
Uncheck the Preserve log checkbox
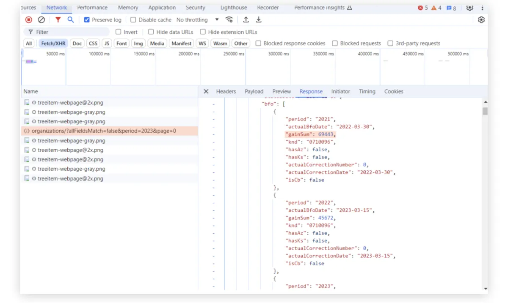(x=87, y=20)
